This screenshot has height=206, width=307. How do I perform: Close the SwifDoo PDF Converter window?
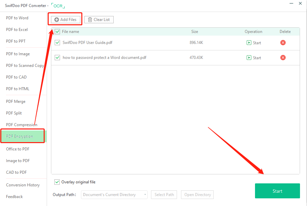(300, 3)
